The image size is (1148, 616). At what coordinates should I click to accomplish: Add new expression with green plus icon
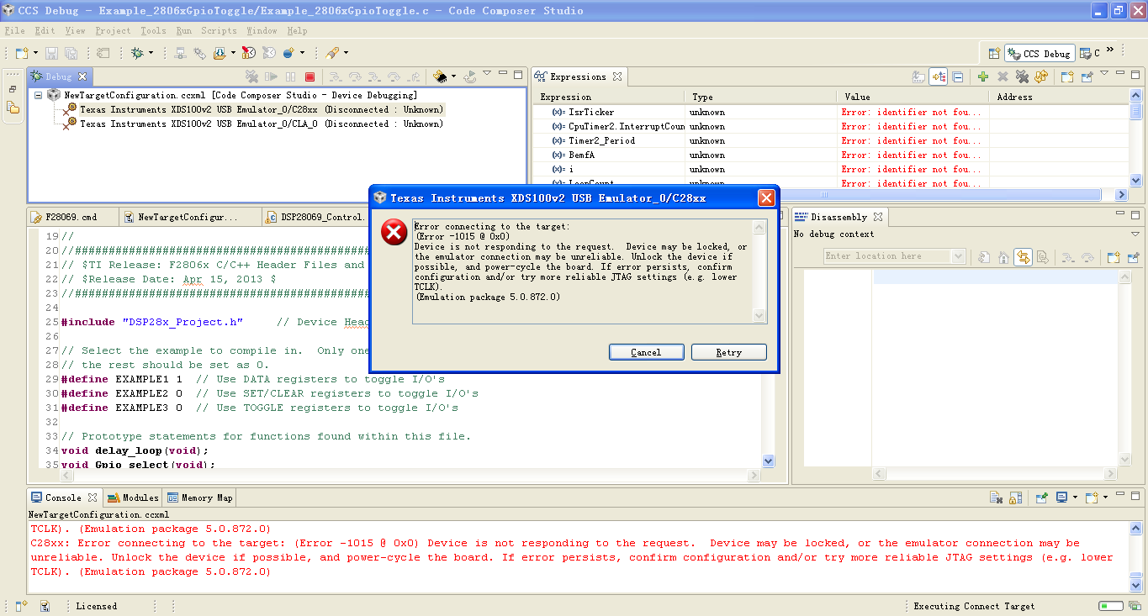[982, 76]
